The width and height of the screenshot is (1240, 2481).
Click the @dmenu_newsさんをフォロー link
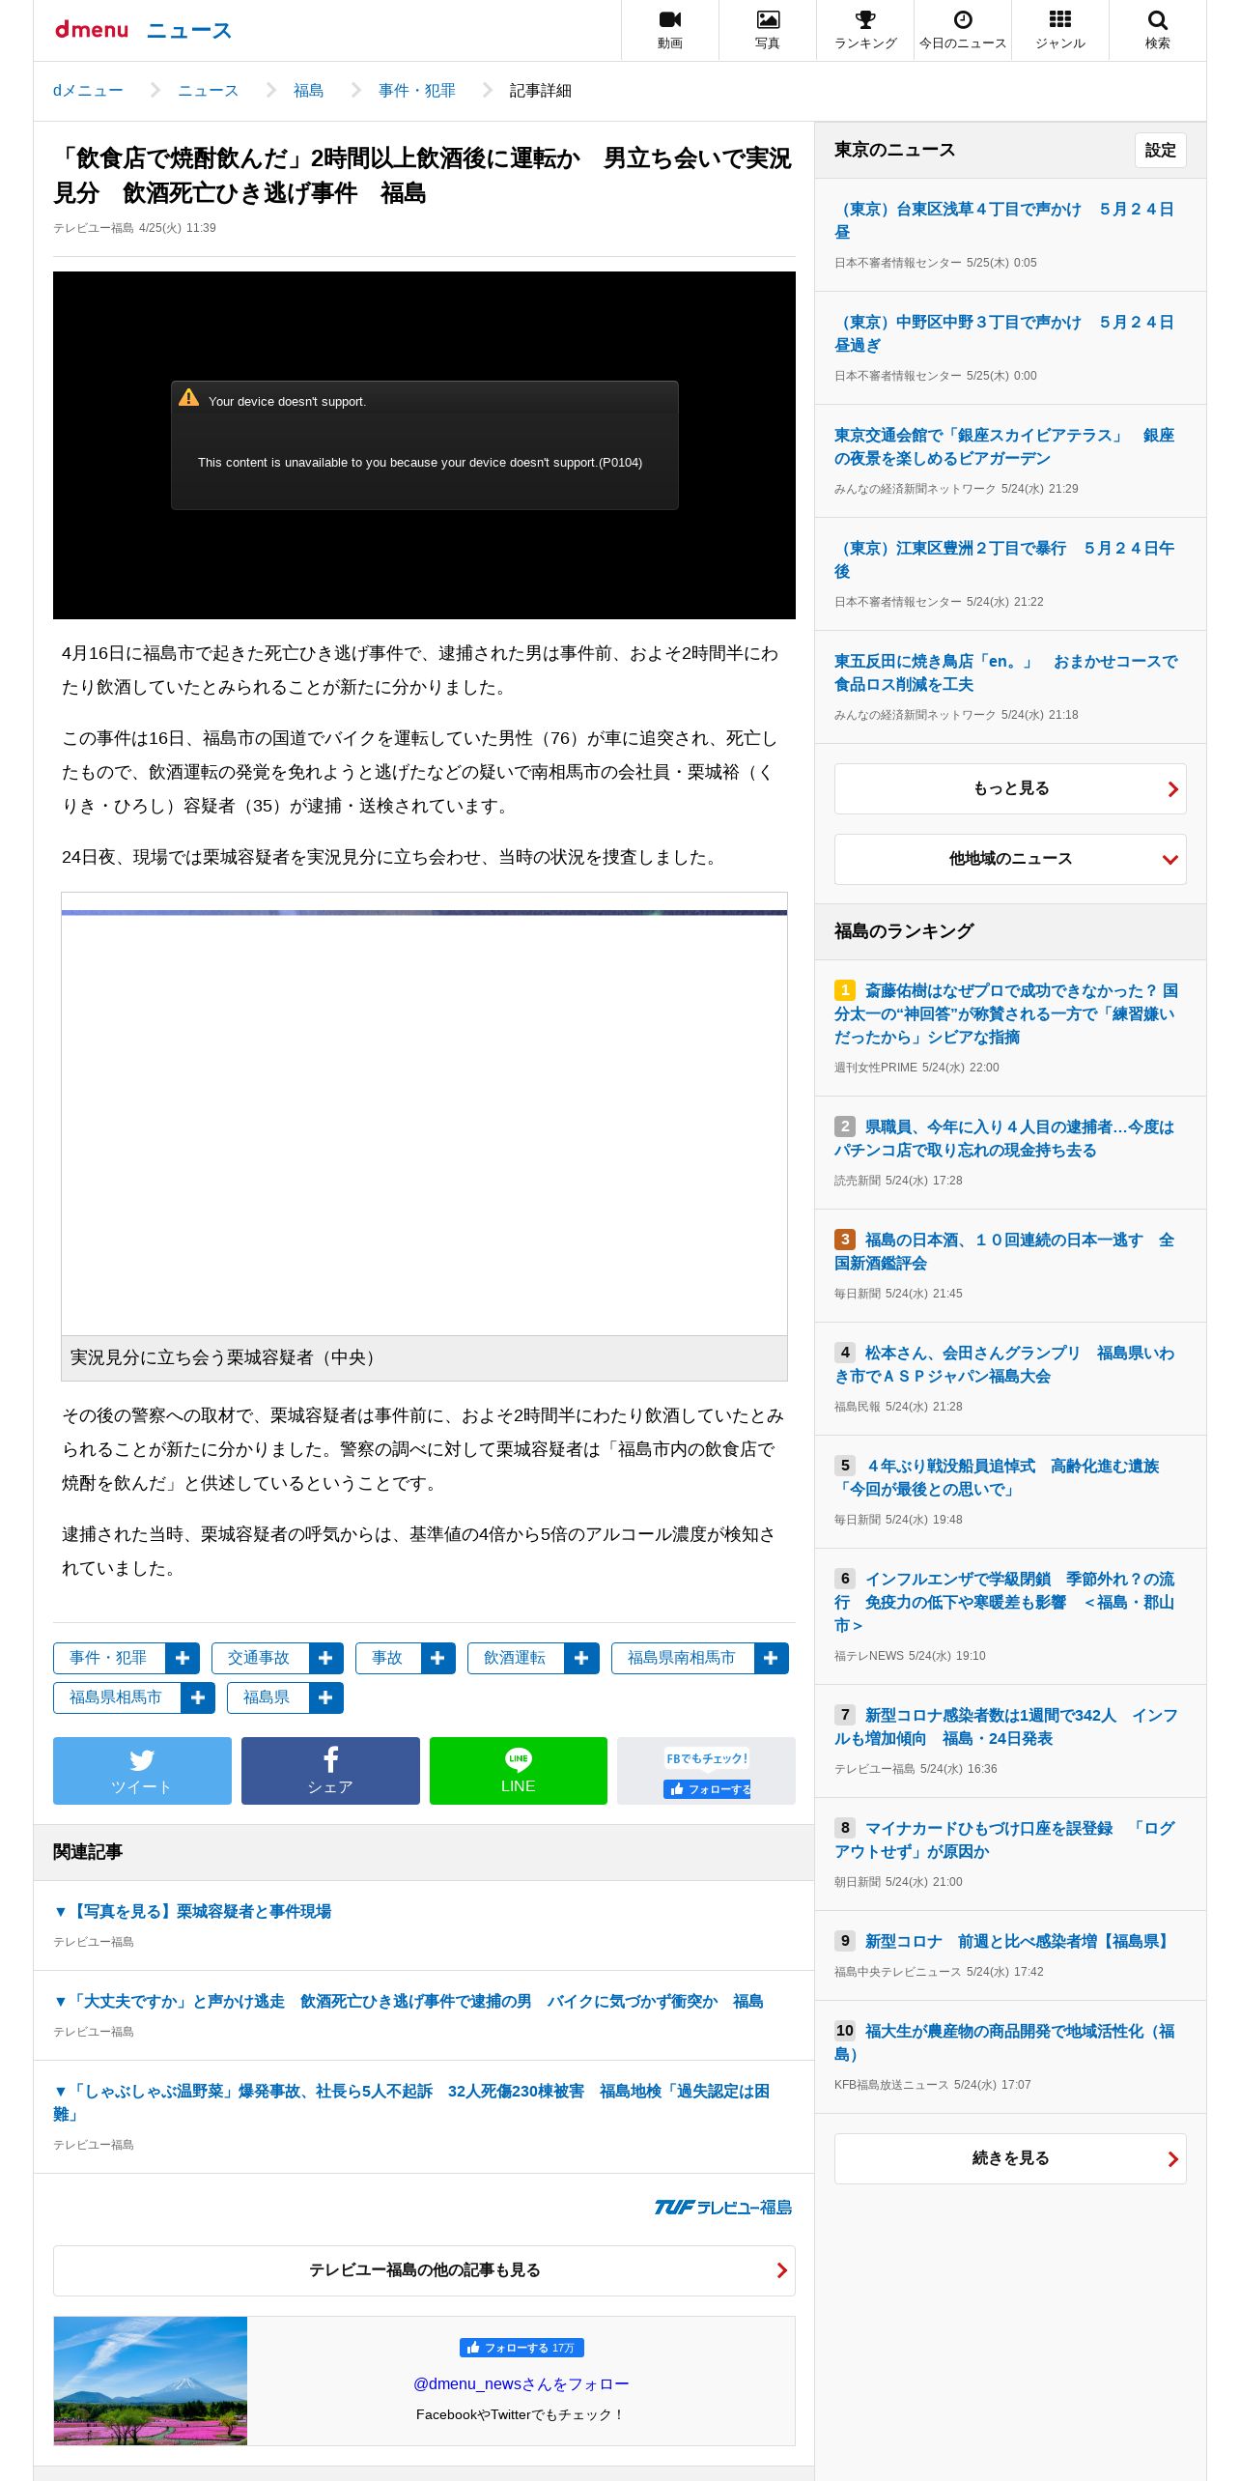(x=521, y=2383)
